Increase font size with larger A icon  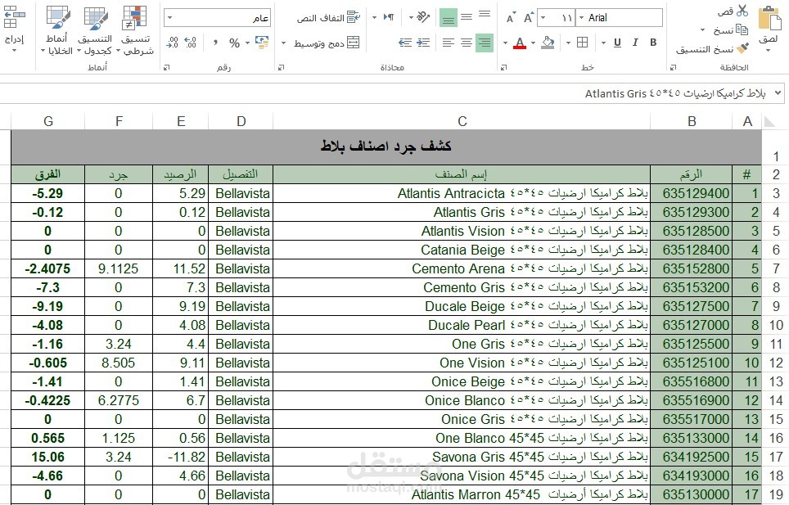[528, 18]
